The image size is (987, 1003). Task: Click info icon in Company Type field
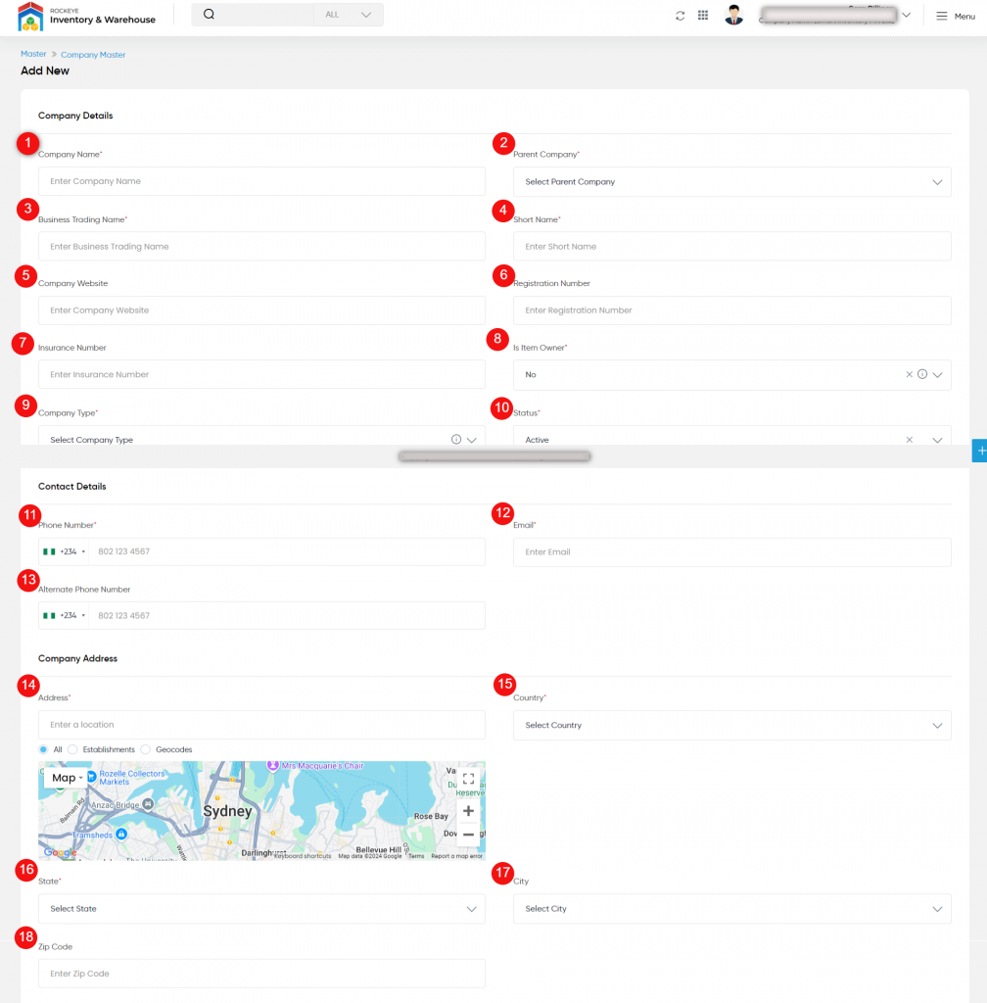coord(456,440)
